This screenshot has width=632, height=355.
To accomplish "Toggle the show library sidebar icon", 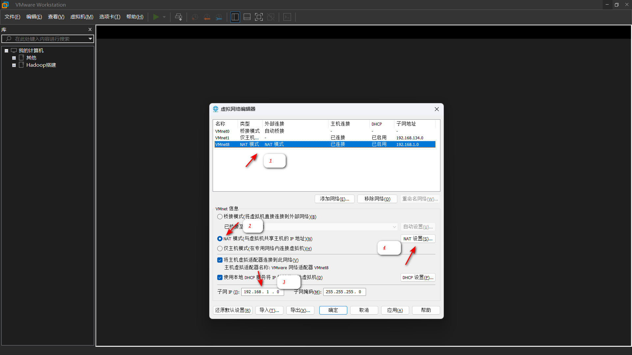I will 235,17.
